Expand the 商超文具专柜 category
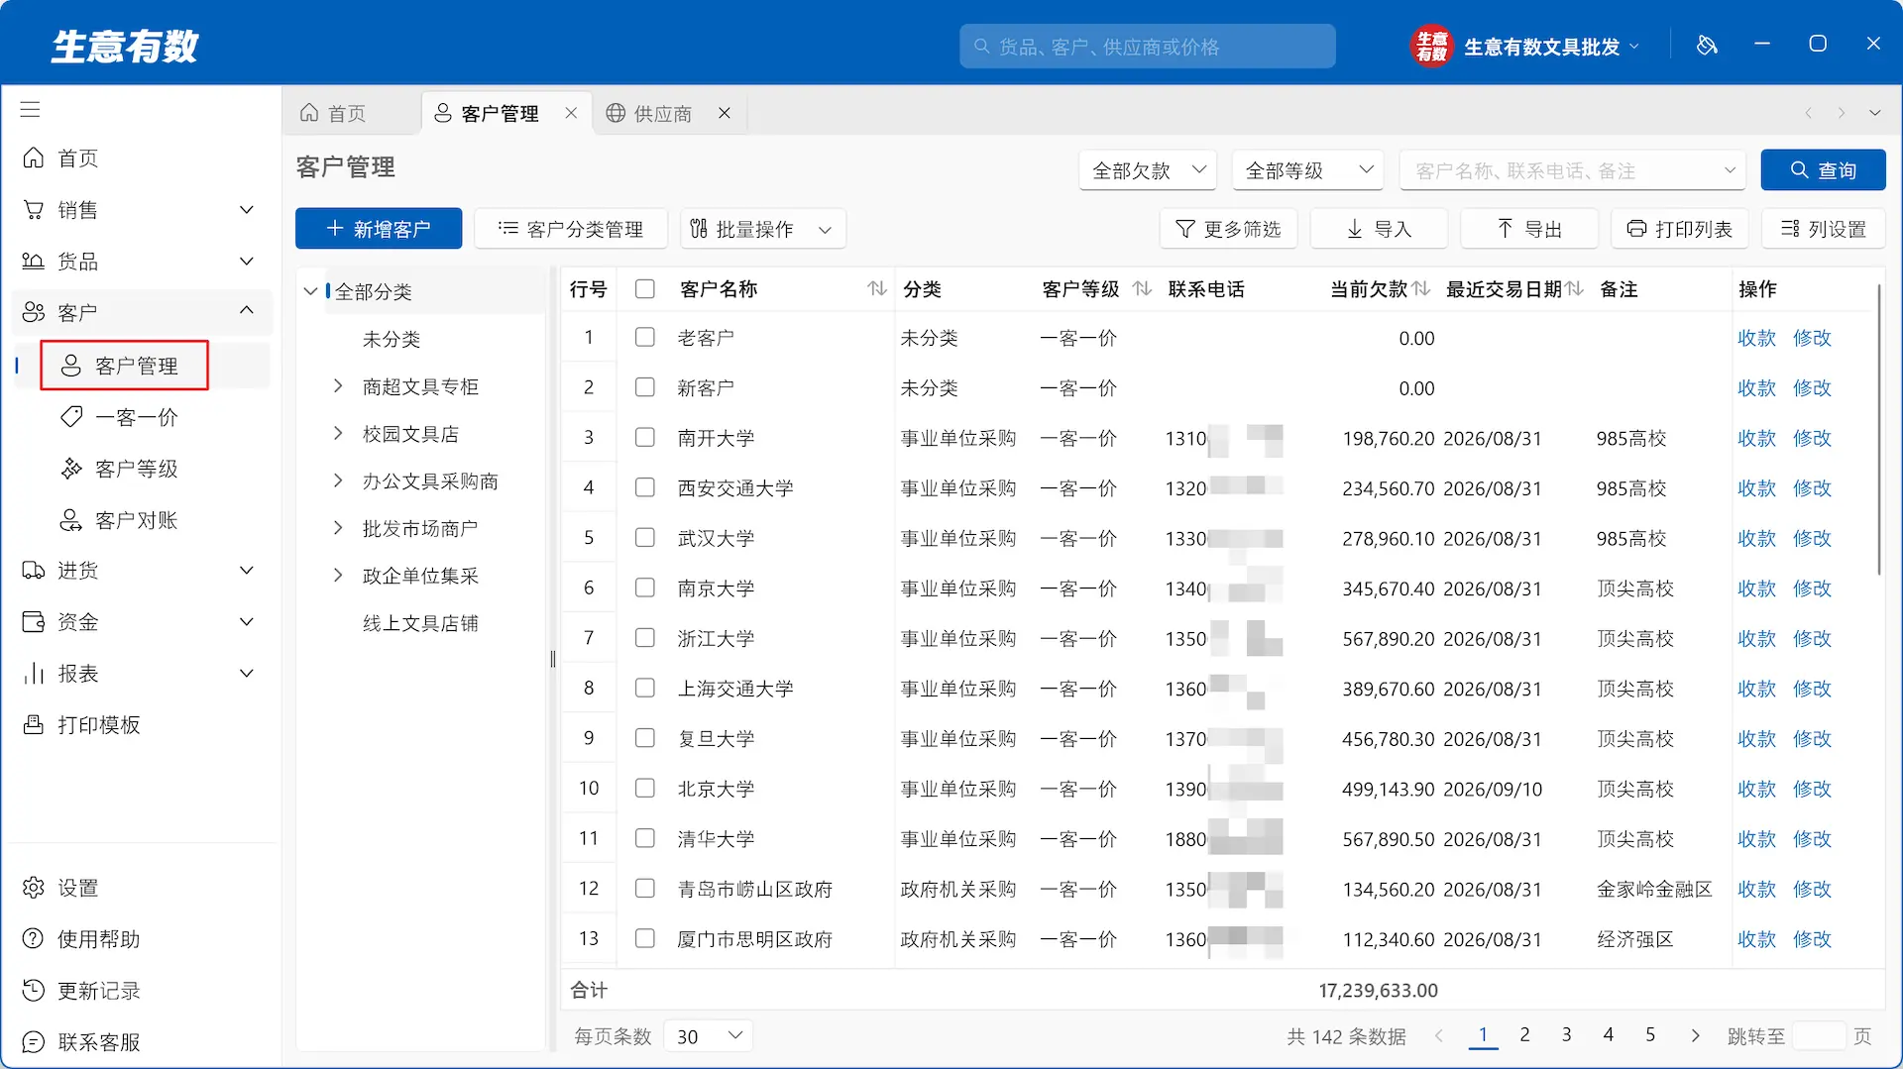 pyautogui.click(x=338, y=386)
